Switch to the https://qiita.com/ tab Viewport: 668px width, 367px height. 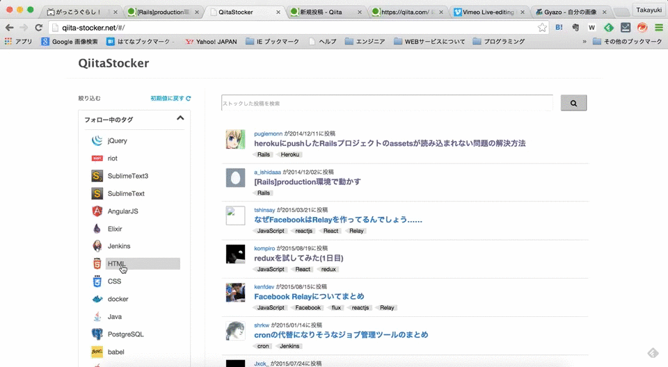[407, 12]
